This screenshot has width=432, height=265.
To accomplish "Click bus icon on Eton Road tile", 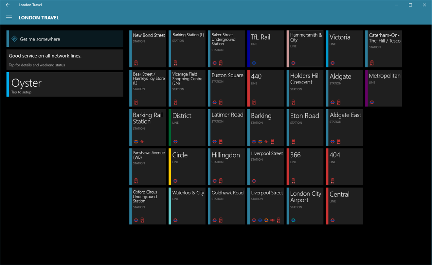I will tap(293, 142).
